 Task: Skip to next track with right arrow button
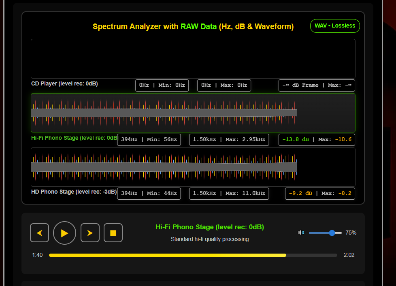coord(90,233)
